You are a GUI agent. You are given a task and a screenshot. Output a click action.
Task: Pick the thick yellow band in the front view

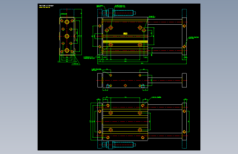coord(125,42)
